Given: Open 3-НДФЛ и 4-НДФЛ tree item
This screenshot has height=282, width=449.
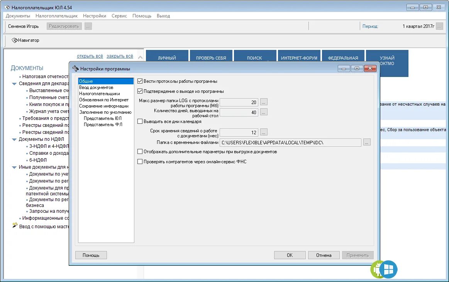Looking at the screenshot, I should pyautogui.click(x=49, y=146).
